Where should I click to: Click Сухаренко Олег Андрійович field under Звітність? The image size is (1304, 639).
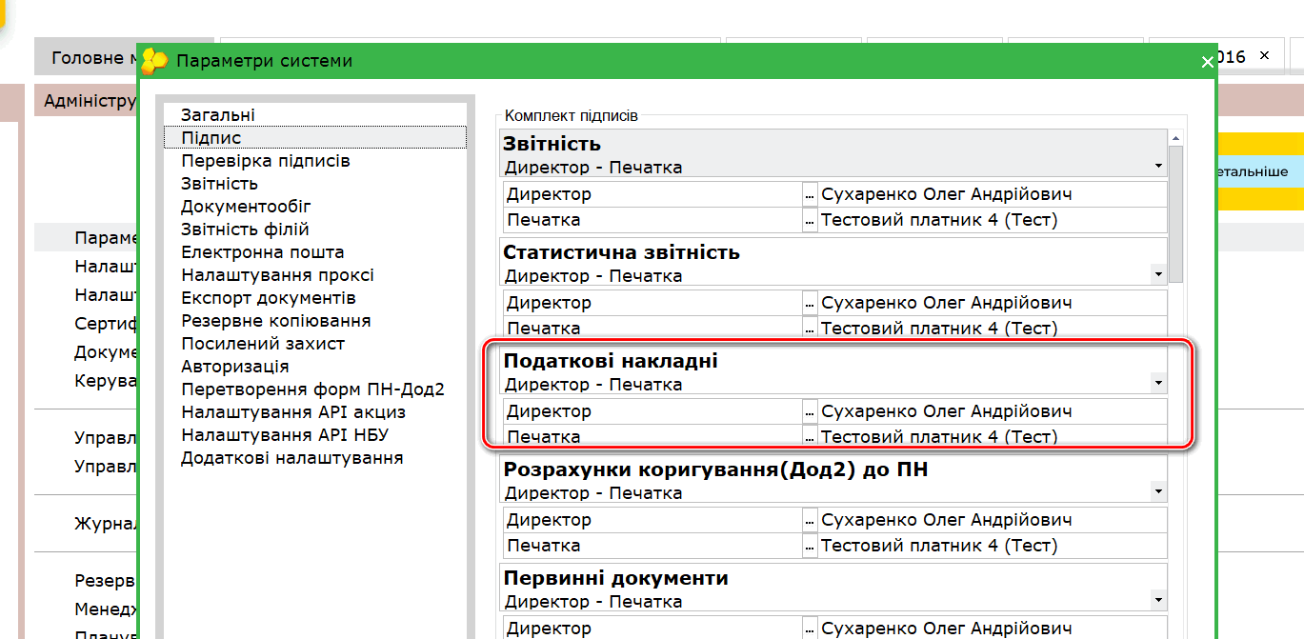coord(991,194)
